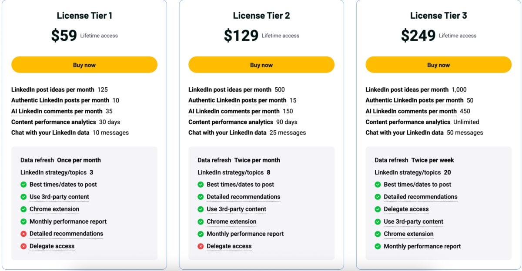Click Buy now for License Tier 1
Screen dimensions: 522x271
click(84, 65)
